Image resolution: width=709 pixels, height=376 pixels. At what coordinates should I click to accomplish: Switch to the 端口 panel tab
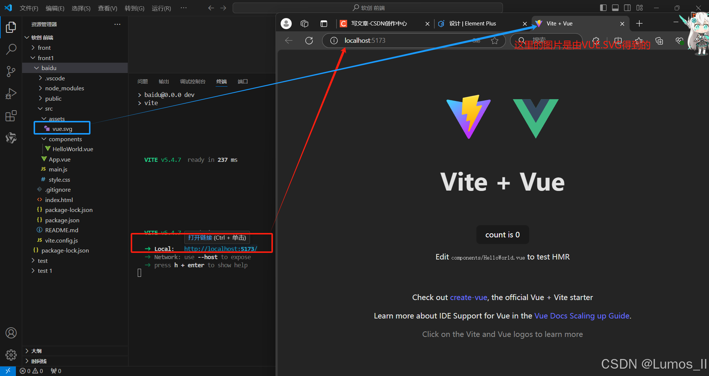[243, 81]
